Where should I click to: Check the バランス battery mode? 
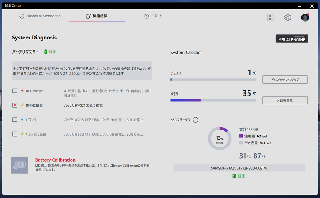tap(15, 120)
